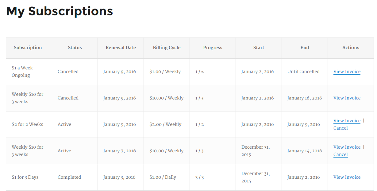Click the Start column header

pyautogui.click(x=259, y=48)
